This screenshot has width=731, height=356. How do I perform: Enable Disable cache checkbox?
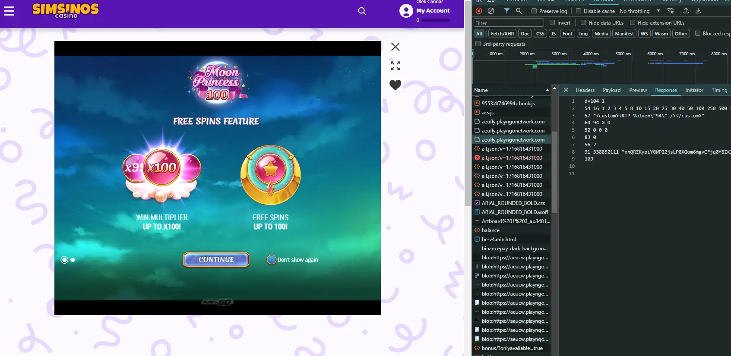click(579, 11)
